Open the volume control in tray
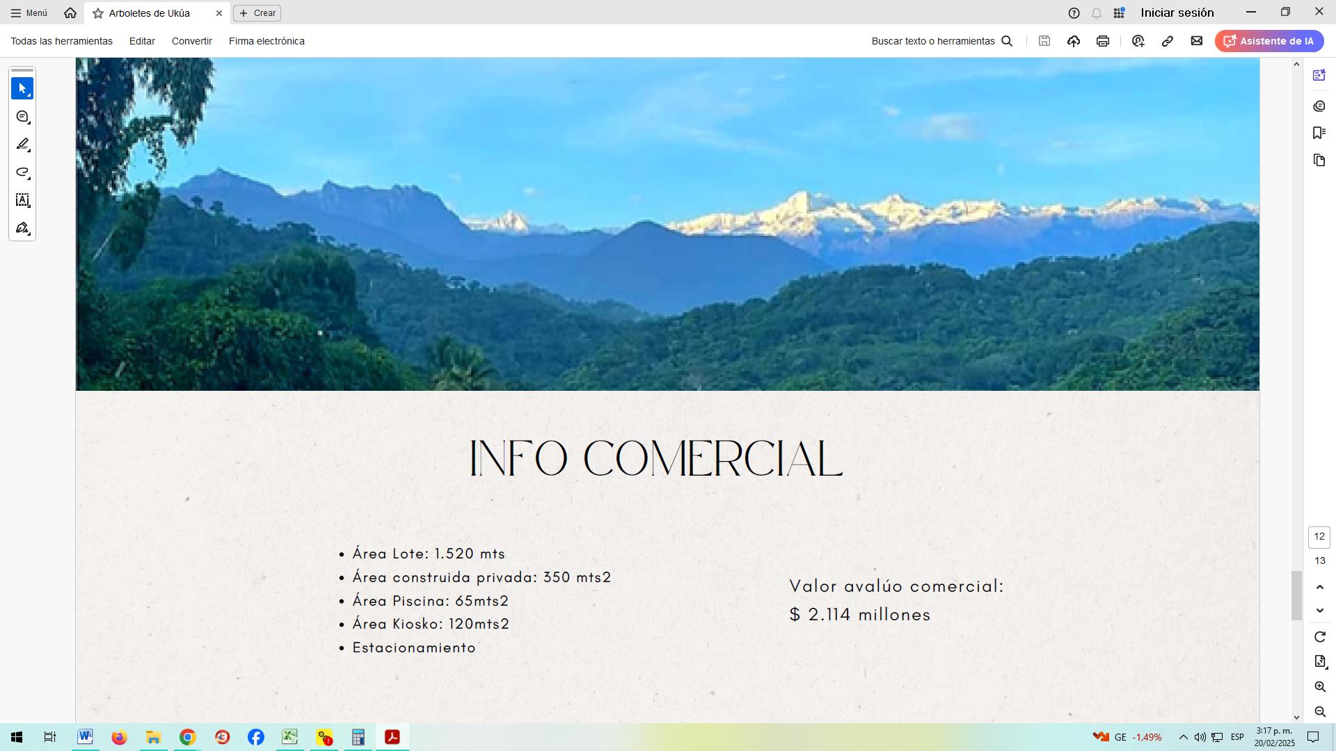1336x751 pixels. coord(1200,737)
